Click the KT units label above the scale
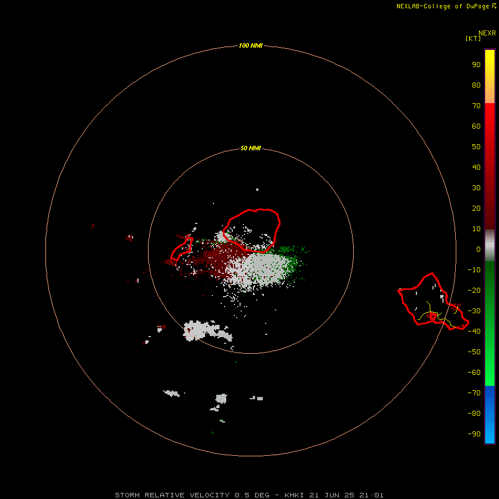This screenshot has height=499, width=499. 473,38
